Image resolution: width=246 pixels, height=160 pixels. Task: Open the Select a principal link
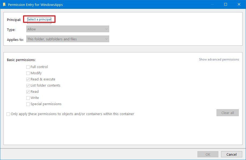point(39,19)
